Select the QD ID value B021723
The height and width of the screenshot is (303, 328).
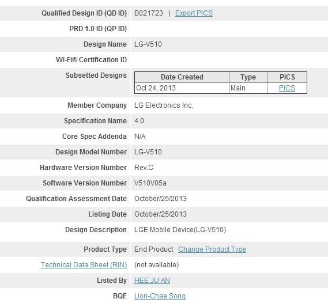click(x=149, y=13)
